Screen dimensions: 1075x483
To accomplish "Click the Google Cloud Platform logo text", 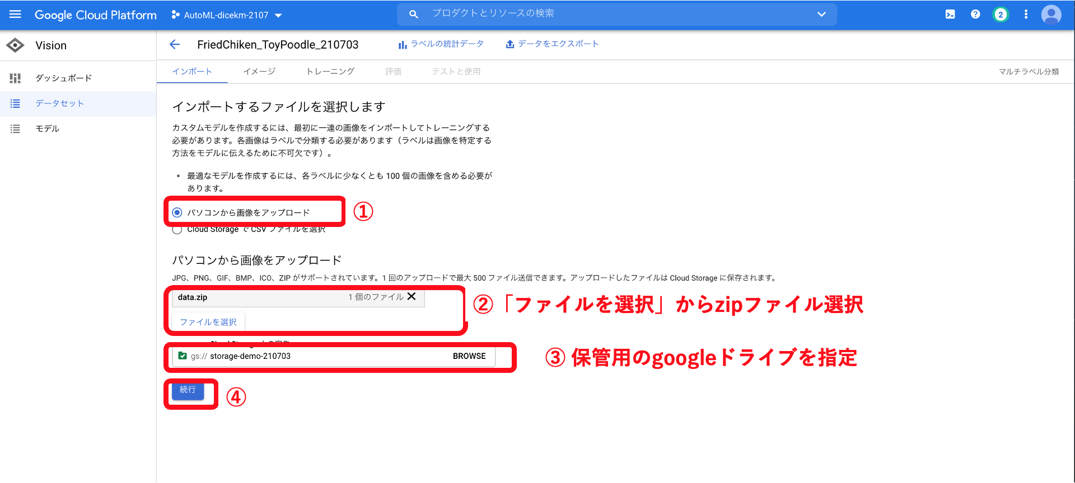I will pyautogui.click(x=95, y=15).
